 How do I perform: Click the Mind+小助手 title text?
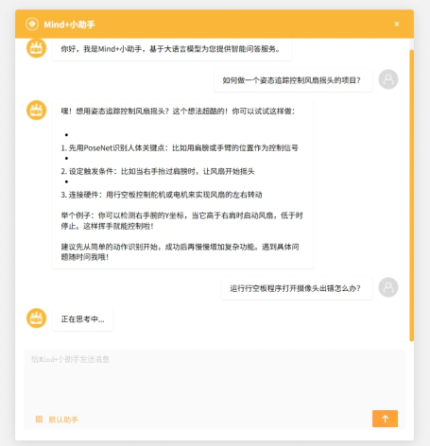tap(69, 25)
